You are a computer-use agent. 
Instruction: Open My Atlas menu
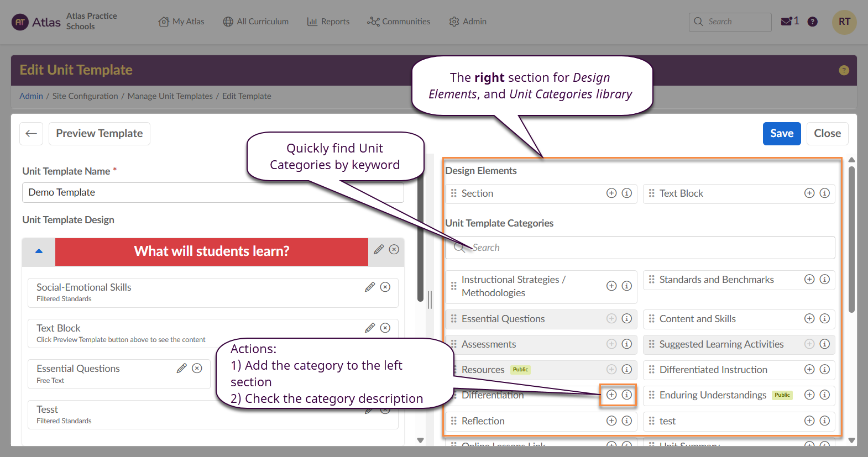pos(181,22)
